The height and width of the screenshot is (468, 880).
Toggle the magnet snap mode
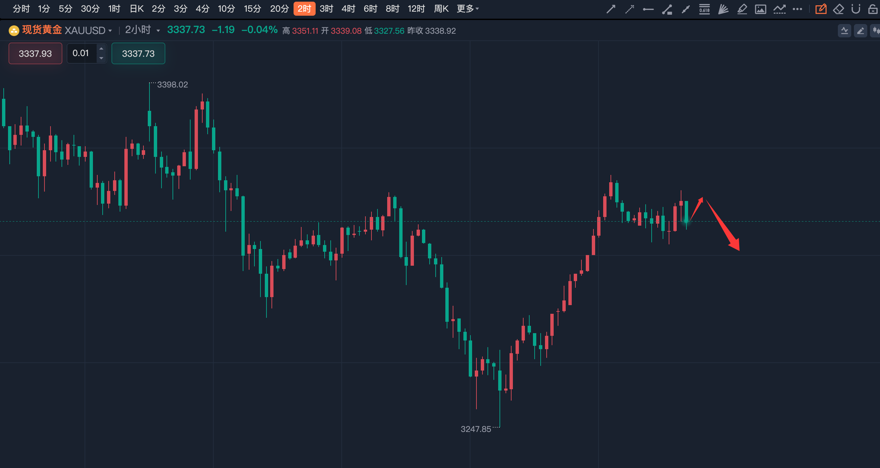pyautogui.click(x=855, y=9)
